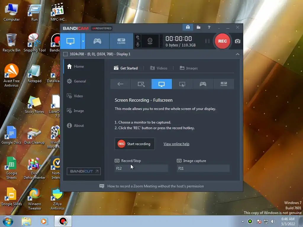Open the output folder icon in title bar
Image resolution: width=303 pixels, height=227 pixels.
[199, 27]
